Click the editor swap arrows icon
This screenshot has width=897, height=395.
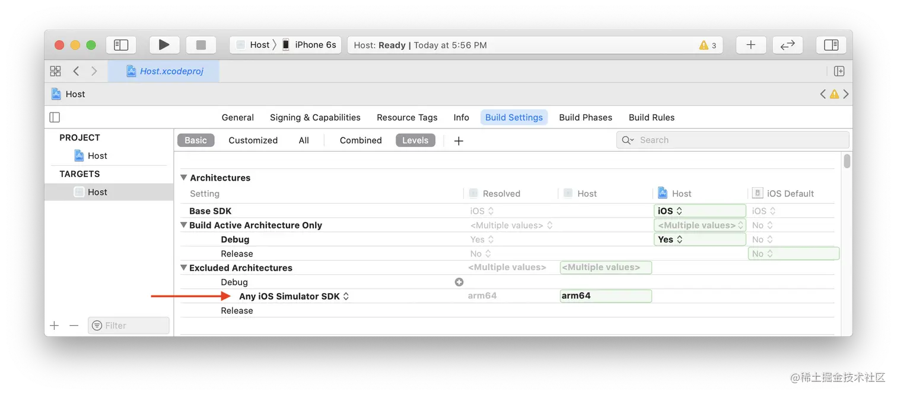(787, 44)
